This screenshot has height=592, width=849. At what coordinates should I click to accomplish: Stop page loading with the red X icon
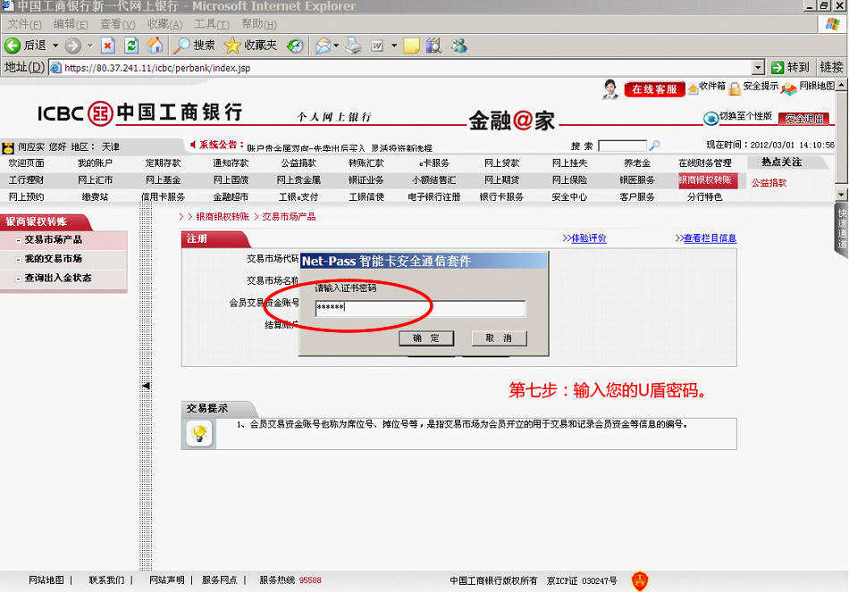tap(108, 46)
